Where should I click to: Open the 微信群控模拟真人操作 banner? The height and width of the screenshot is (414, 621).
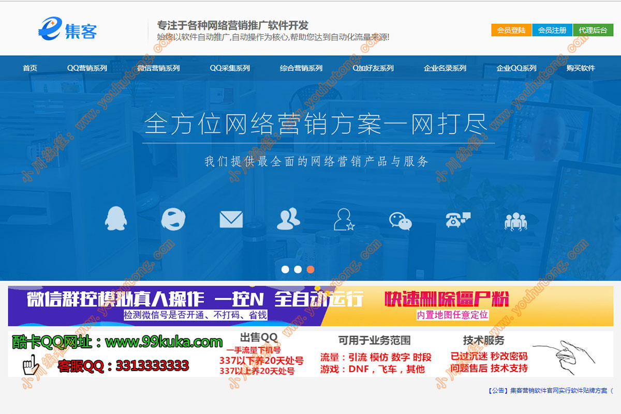pos(168,306)
